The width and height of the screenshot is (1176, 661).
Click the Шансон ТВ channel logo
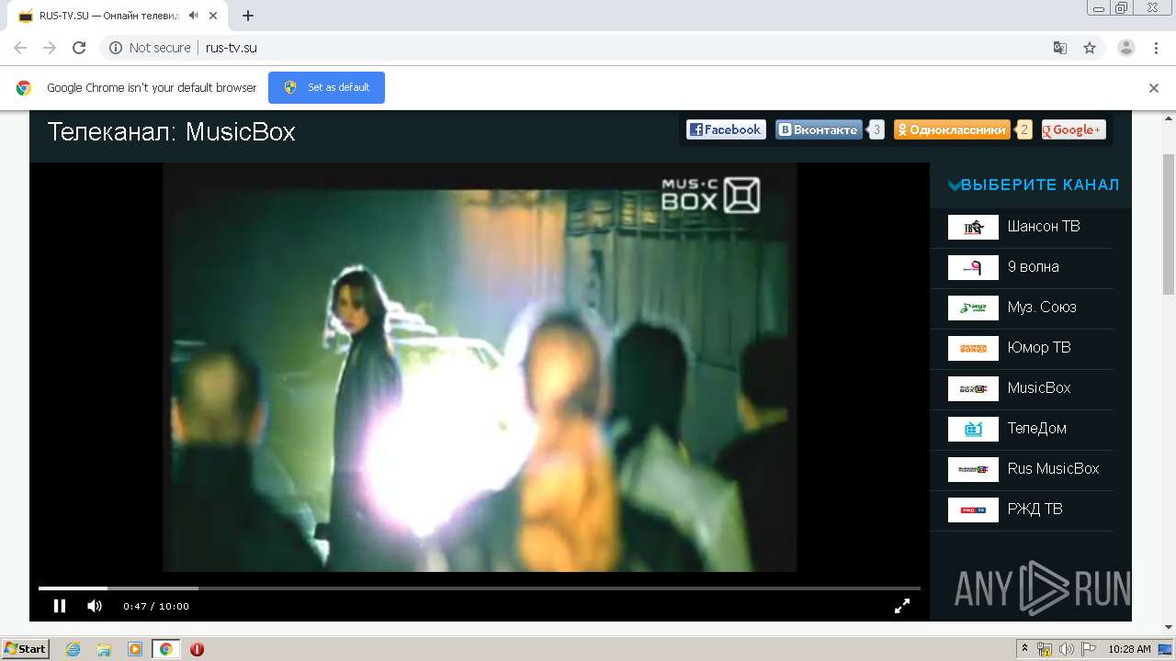[x=973, y=227]
